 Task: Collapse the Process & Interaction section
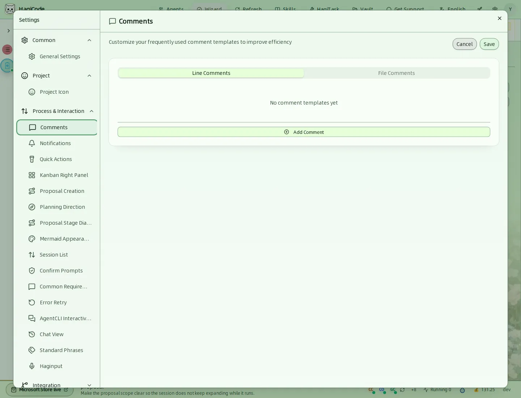click(x=92, y=111)
